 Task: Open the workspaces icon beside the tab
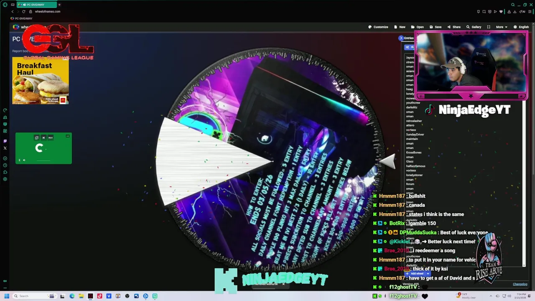pyautogui.click(x=13, y=5)
